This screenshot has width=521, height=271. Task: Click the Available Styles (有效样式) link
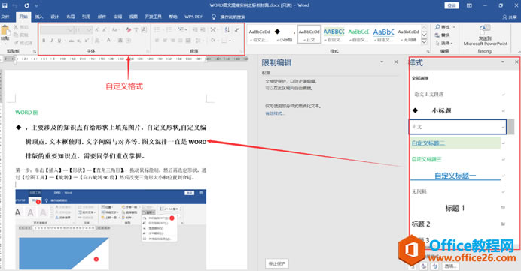click(x=275, y=113)
